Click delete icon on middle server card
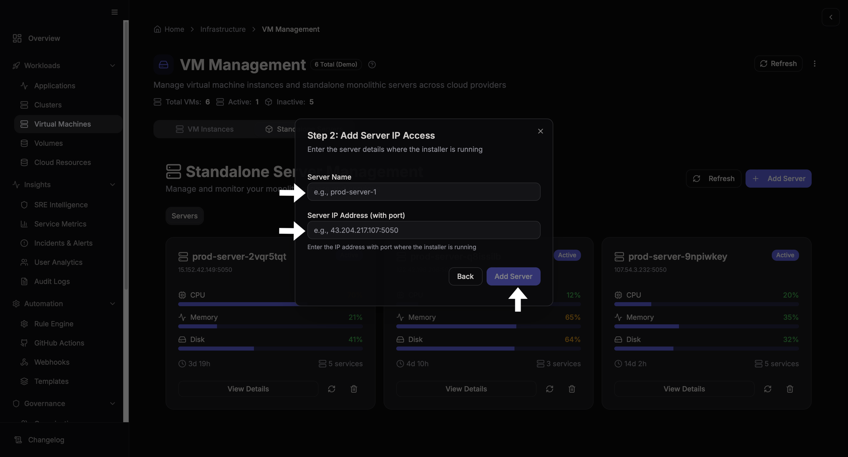The image size is (848, 457). [572, 389]
